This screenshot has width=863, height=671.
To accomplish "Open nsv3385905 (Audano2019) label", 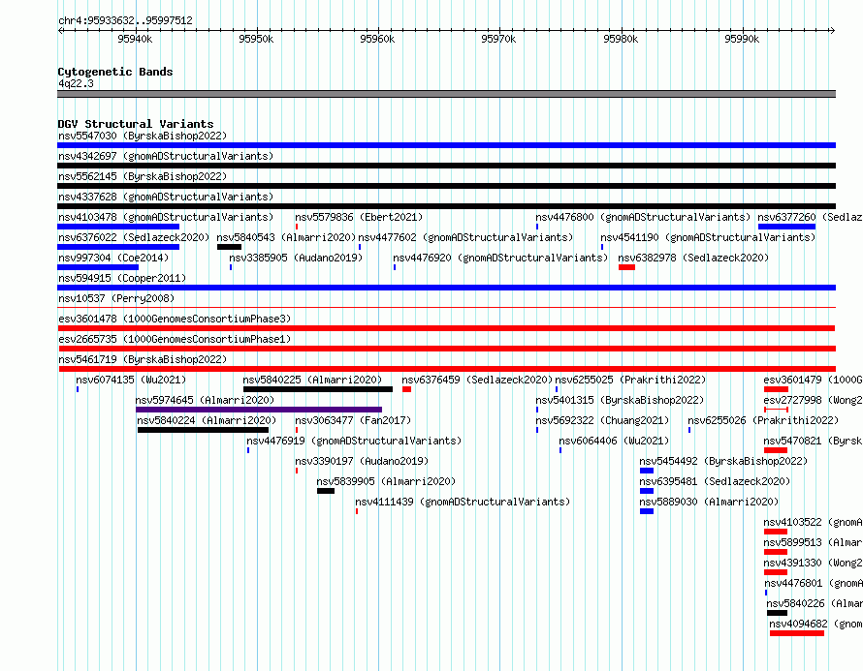I will tap(296, 258).
